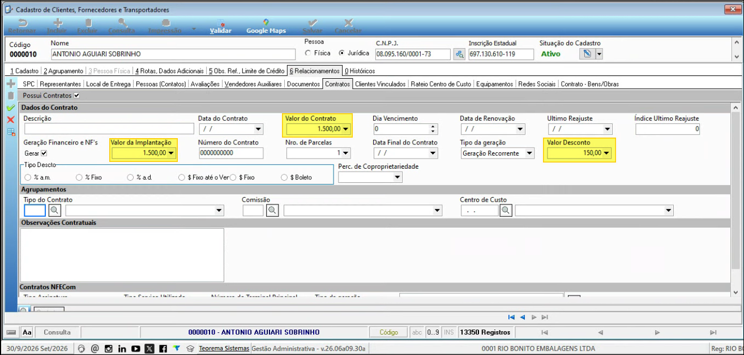Image resolution: width=744 pixels, height=355 pixels.
Task: Search Centro de Custo with the magnifier
Action: coord(506,211)
